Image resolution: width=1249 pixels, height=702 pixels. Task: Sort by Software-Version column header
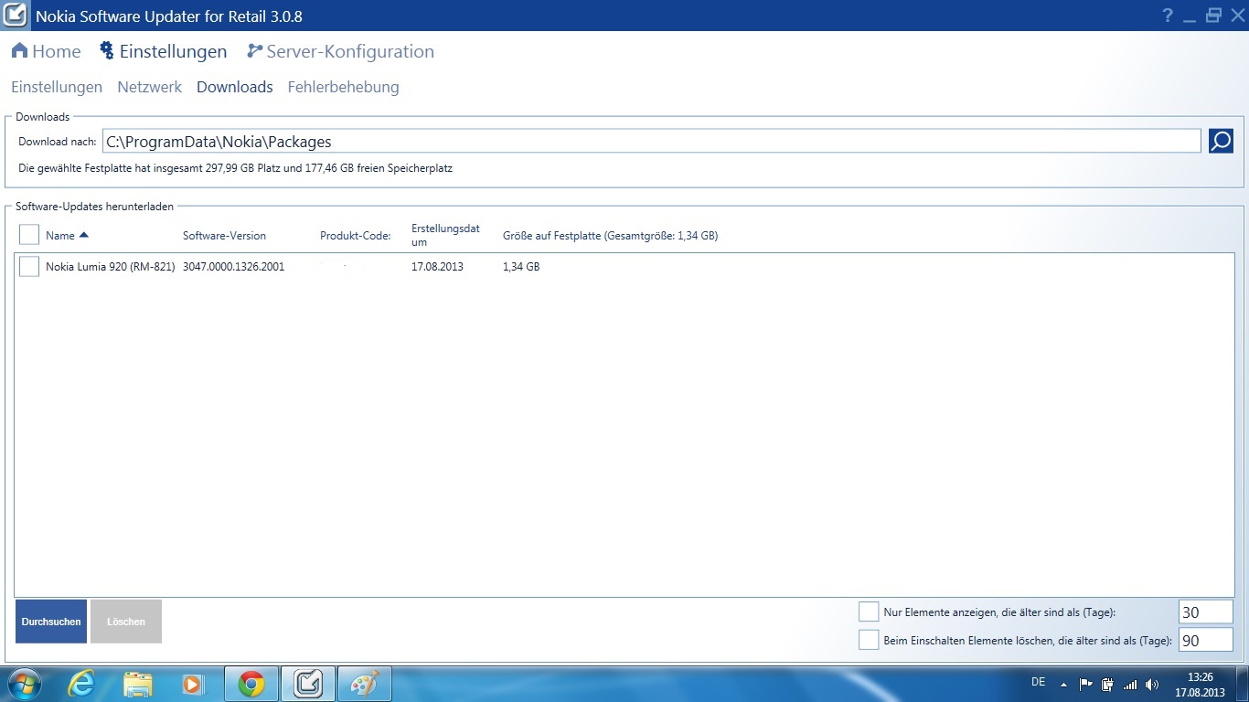tap(224, 235)
